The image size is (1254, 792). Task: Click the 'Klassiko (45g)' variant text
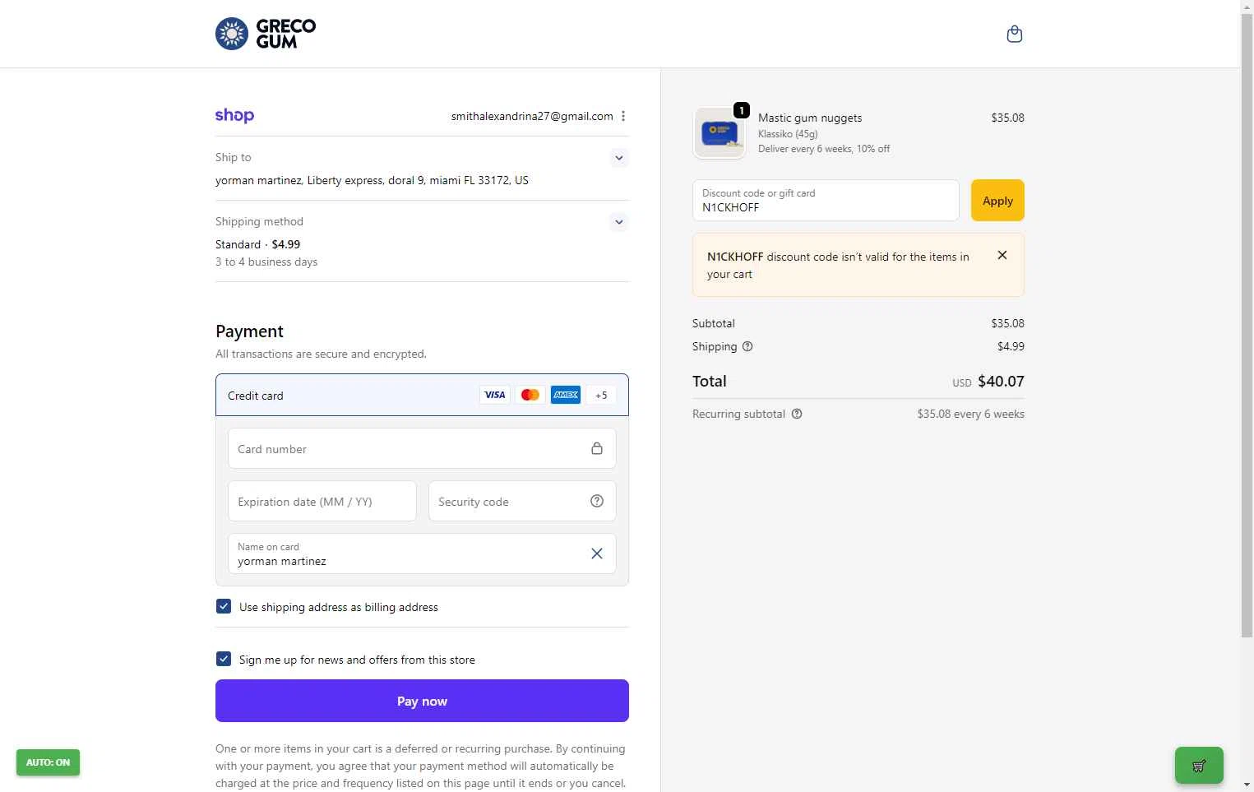[x=788, y=133]
